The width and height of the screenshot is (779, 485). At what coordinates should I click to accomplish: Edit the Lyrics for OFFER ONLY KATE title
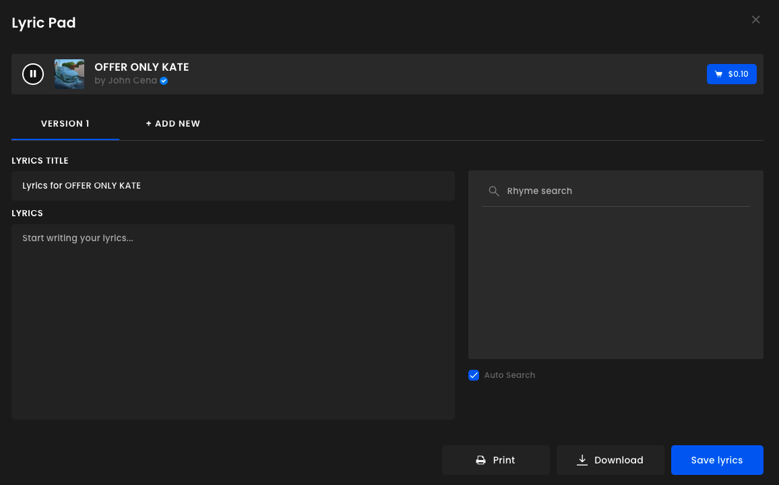coord(232,185)
